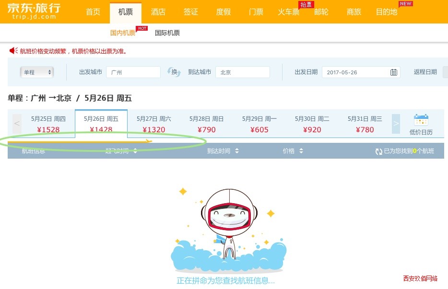
Task: Open the 火车票 navigation tab
Action: pyautogui.click(x=289, y=12)
